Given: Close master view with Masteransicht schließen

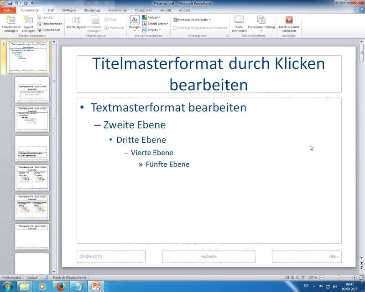Looking at the screenshot, I should pyautogui.click(x=289, y=23).
